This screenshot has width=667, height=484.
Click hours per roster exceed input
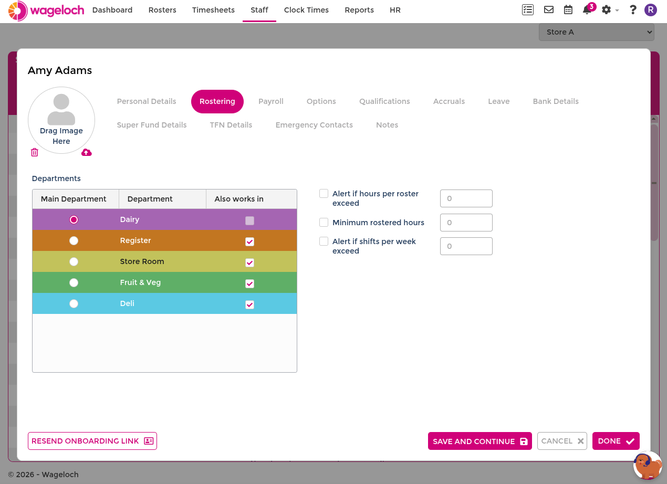point(466,198)
